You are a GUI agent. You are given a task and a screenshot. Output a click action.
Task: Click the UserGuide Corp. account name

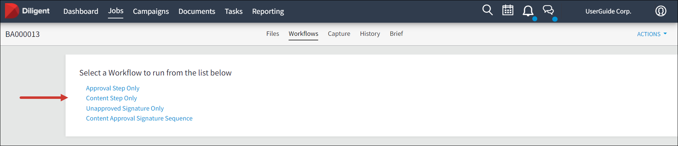608,11
